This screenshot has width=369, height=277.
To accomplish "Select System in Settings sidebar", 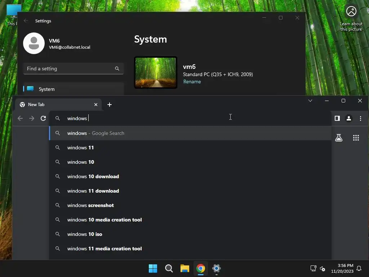I will point(73,89).
